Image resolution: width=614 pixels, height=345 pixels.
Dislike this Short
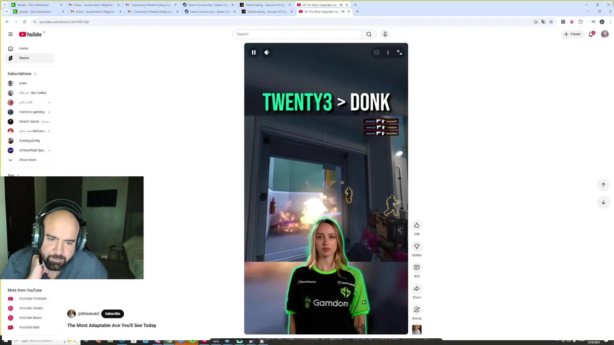(x=417, y=246)
